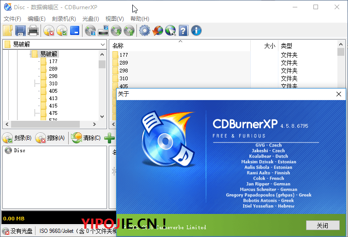The width and height of the screenshot is (348, 237).
Task: Click the green plus add icon
Action: [109, 138]
